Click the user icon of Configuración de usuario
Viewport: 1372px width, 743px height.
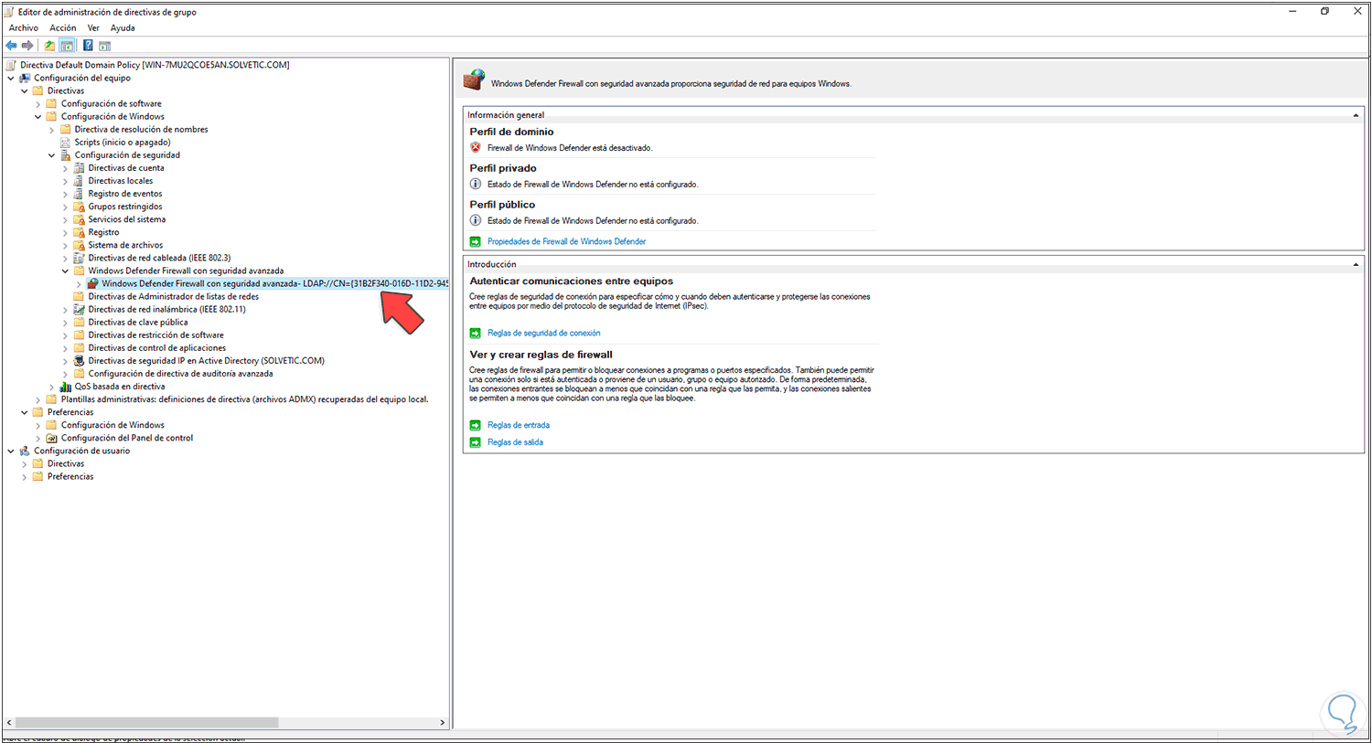pos(25,451)
